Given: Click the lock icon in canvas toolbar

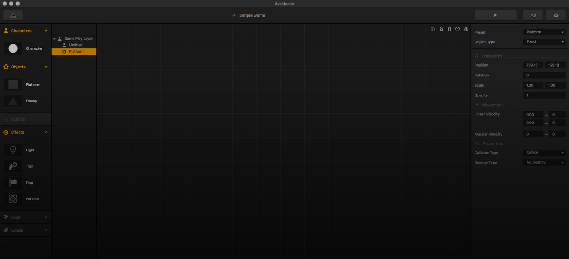Looking at the screenshot, I should (441, 29).
